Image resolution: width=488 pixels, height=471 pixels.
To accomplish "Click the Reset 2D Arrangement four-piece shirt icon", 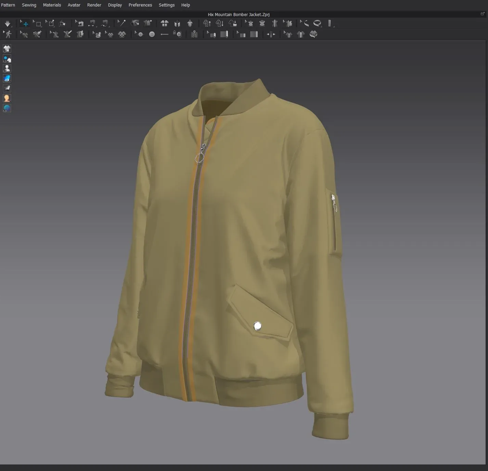I will pos(165,23).
